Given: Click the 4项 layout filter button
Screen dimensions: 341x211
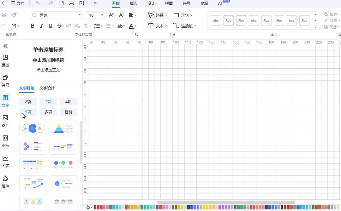Looking at the screenshot, I should 68,102.
